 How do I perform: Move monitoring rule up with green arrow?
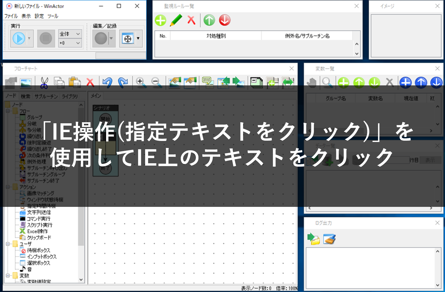[x=209, y=20]
